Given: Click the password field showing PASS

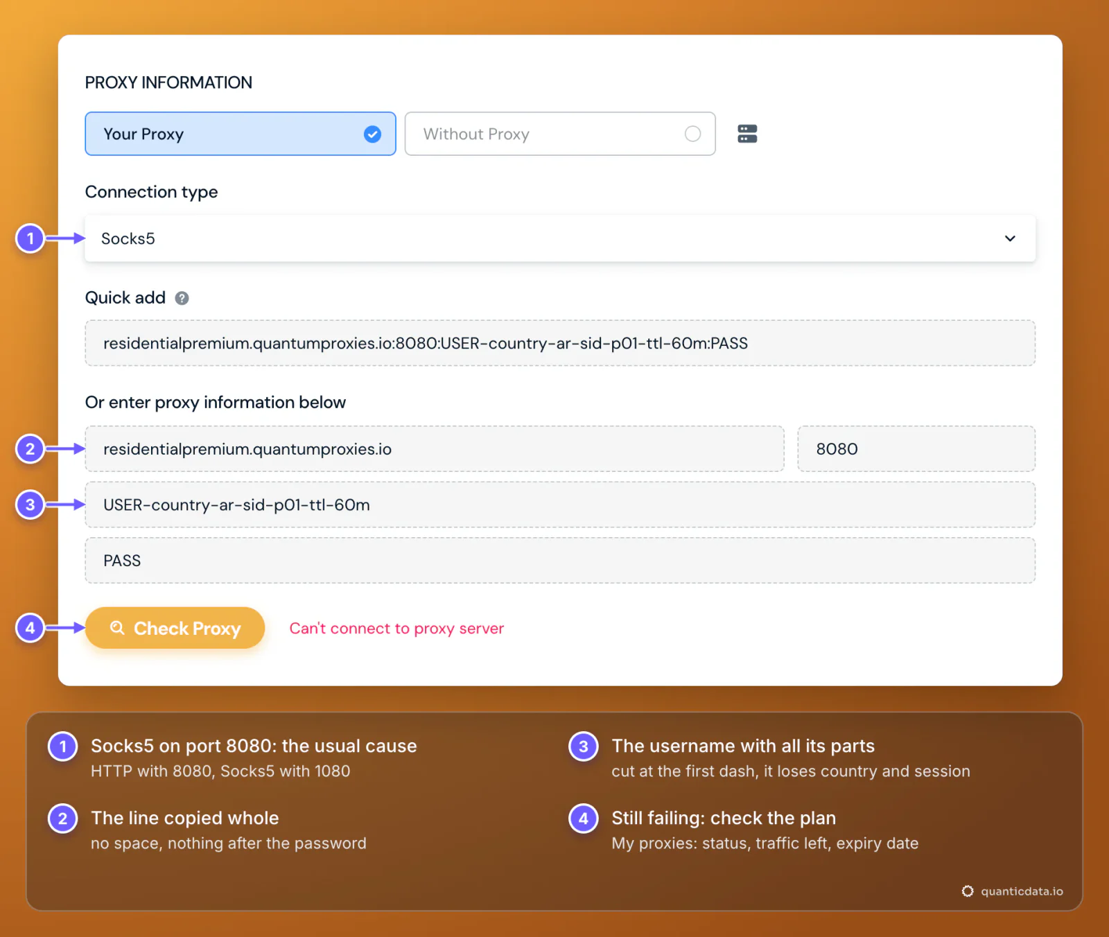Looking at the screenshot, I should (560, 561).
